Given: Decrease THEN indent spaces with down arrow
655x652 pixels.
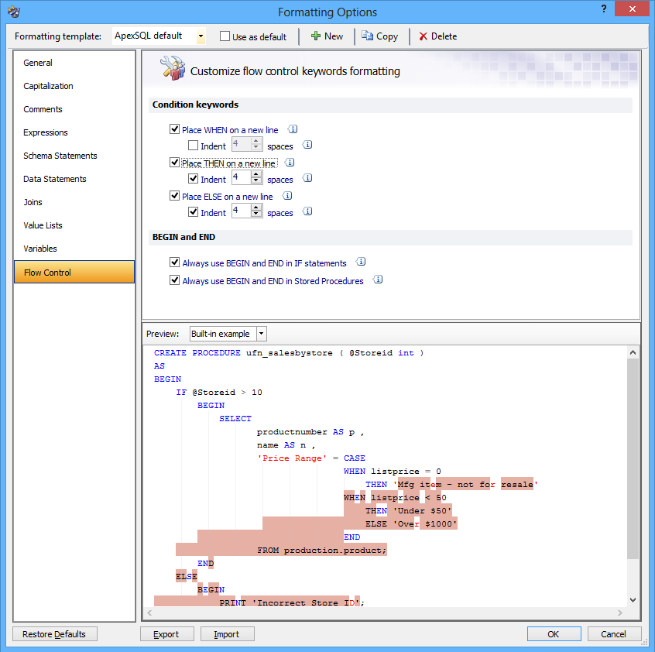Looking at the screenshot, I should 256,181.
